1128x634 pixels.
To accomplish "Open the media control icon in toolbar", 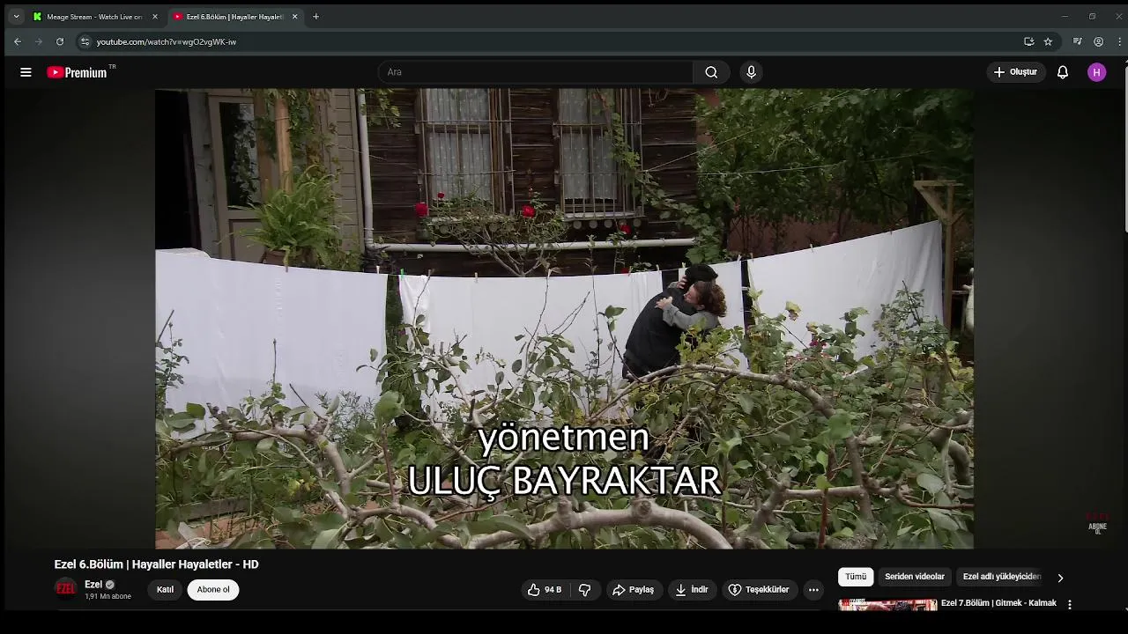I will point(1077,41).
